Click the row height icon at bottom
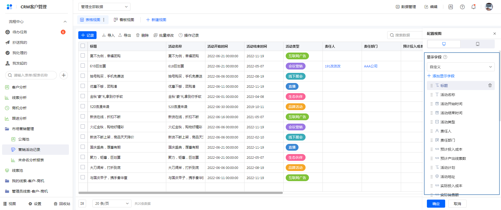Viewport: 501px width, 210px height. coord(82,203)
